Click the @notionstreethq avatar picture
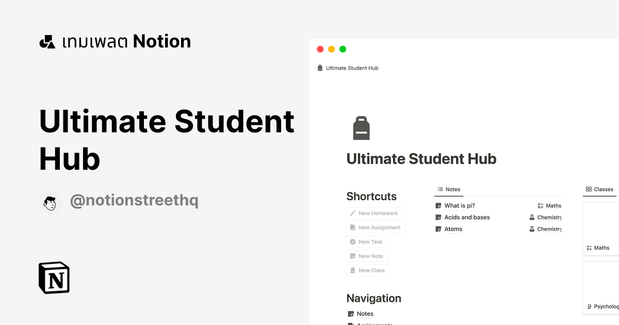 pyautogui.click(x=50, y=202)
